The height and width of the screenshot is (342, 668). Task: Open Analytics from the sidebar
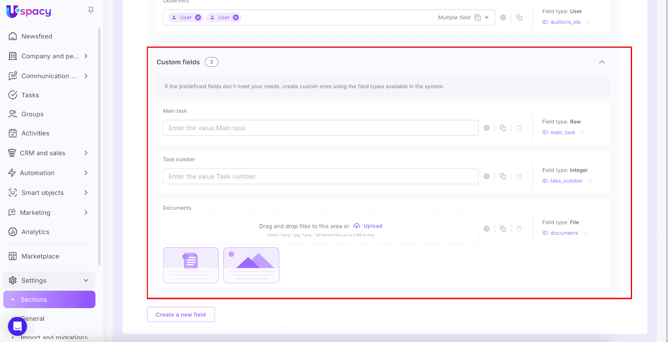[x=35, y=232]
